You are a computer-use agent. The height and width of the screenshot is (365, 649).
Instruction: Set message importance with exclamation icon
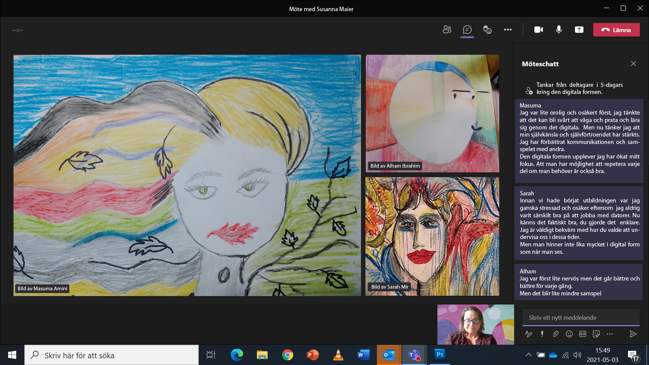coord(542,334)
